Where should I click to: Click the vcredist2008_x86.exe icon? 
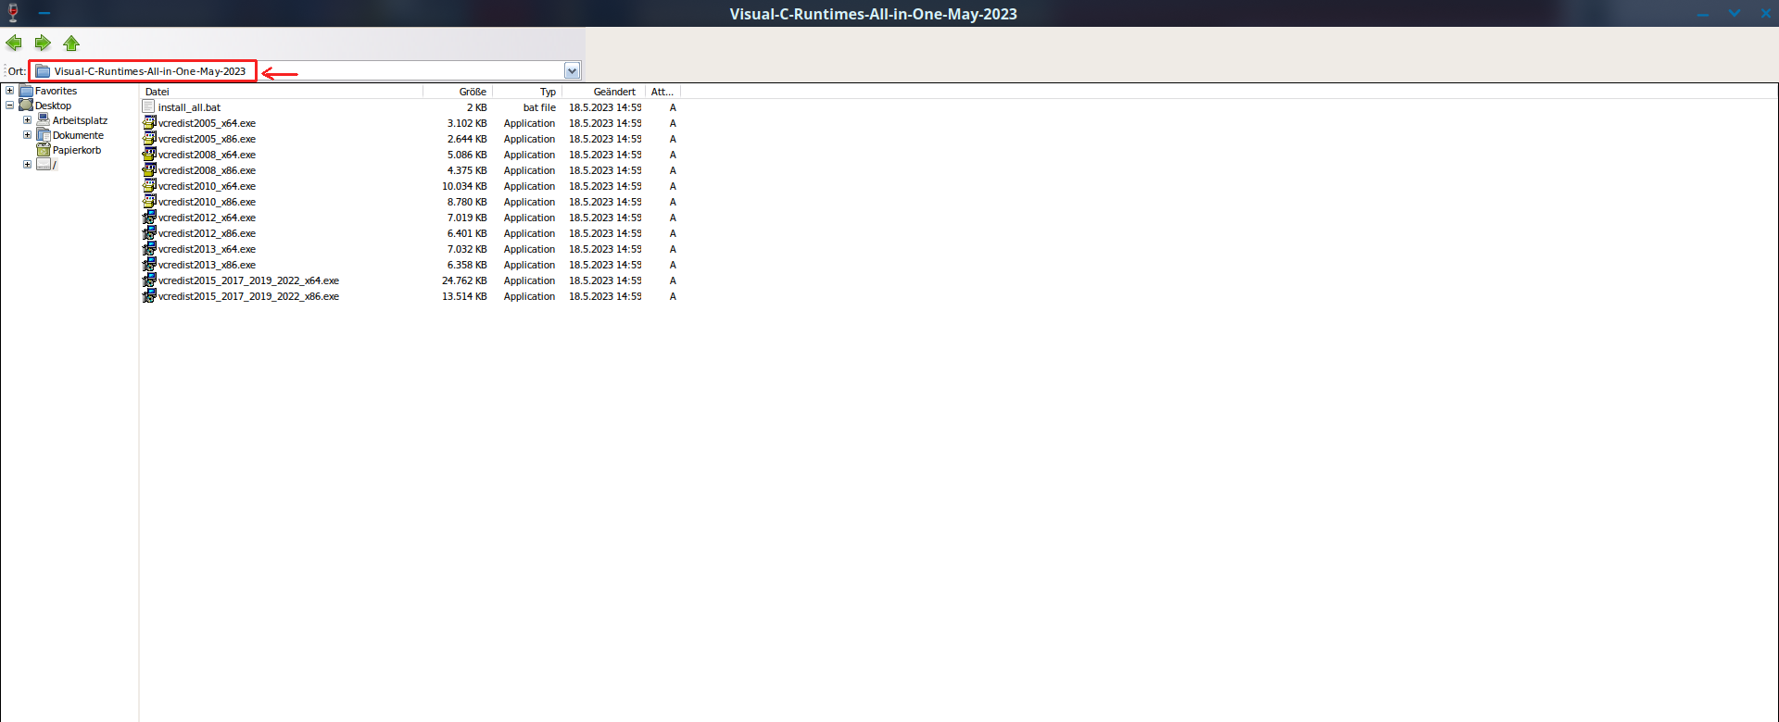pyautogui.click(x=148, y=170)
